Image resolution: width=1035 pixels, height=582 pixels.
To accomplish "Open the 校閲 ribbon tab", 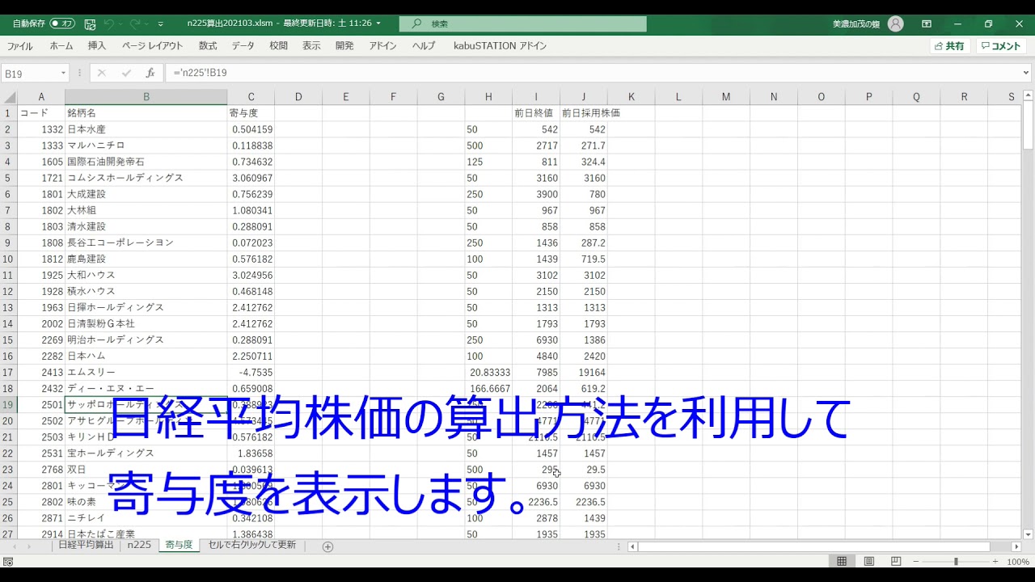I will [x=278, y=46].
